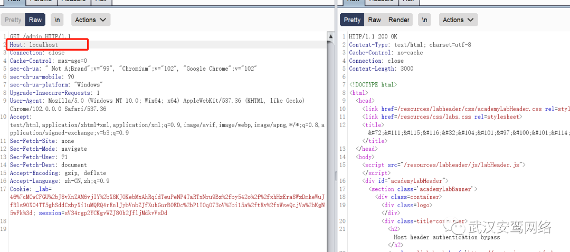Click 'Sec-Fetch-Site: none' header

(x=42, y=141)
